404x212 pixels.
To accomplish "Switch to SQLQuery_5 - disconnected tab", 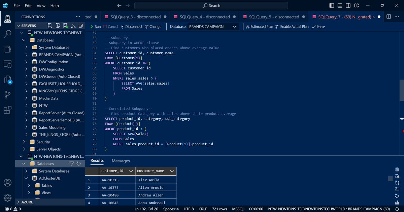I will [x=273, y=17].
